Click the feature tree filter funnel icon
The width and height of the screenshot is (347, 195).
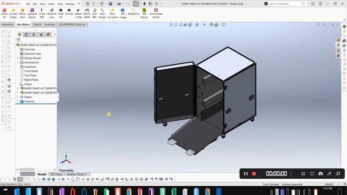point(18,40)
